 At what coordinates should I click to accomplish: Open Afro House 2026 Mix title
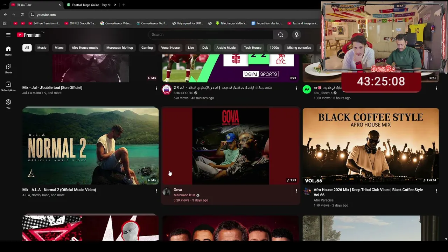[368, 192]
